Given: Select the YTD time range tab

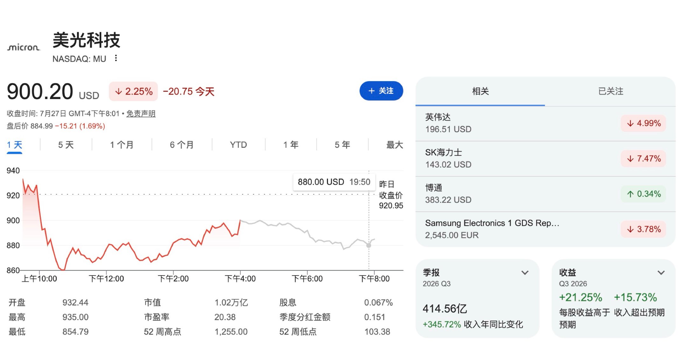Looking at the screenshot, I should click(x=238, y=145).
